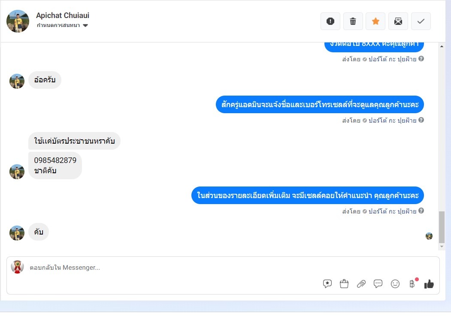Send a thumbs-up like
This screenshot has width=451, height=319.
coord(429,284)
